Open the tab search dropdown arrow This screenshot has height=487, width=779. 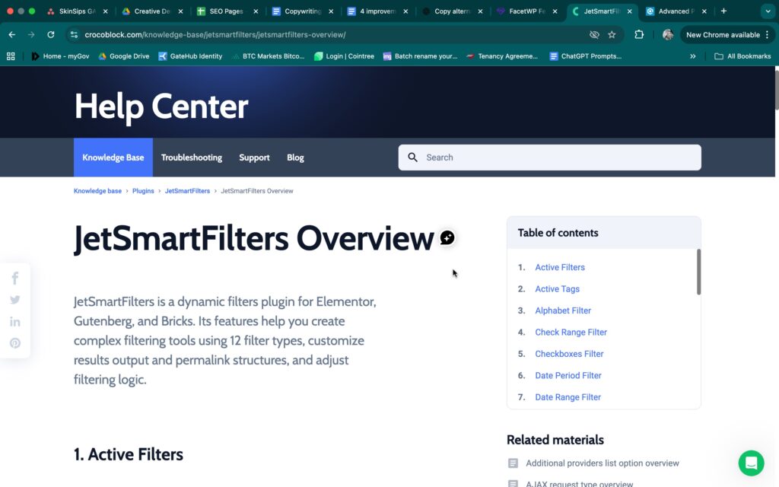[766, 11]
